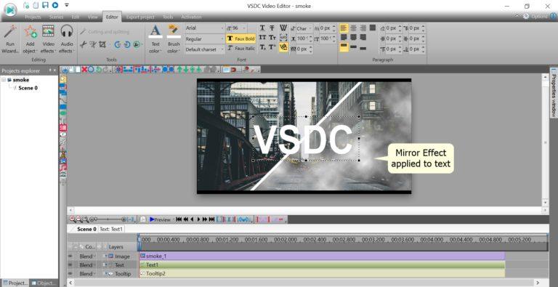
Task: Open the vertical Properties window panel
Action: [x=554, y=93]
